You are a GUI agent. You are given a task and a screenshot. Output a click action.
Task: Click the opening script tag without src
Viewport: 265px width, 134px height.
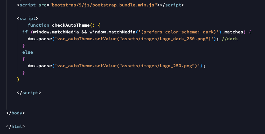(x=28, y=18)
